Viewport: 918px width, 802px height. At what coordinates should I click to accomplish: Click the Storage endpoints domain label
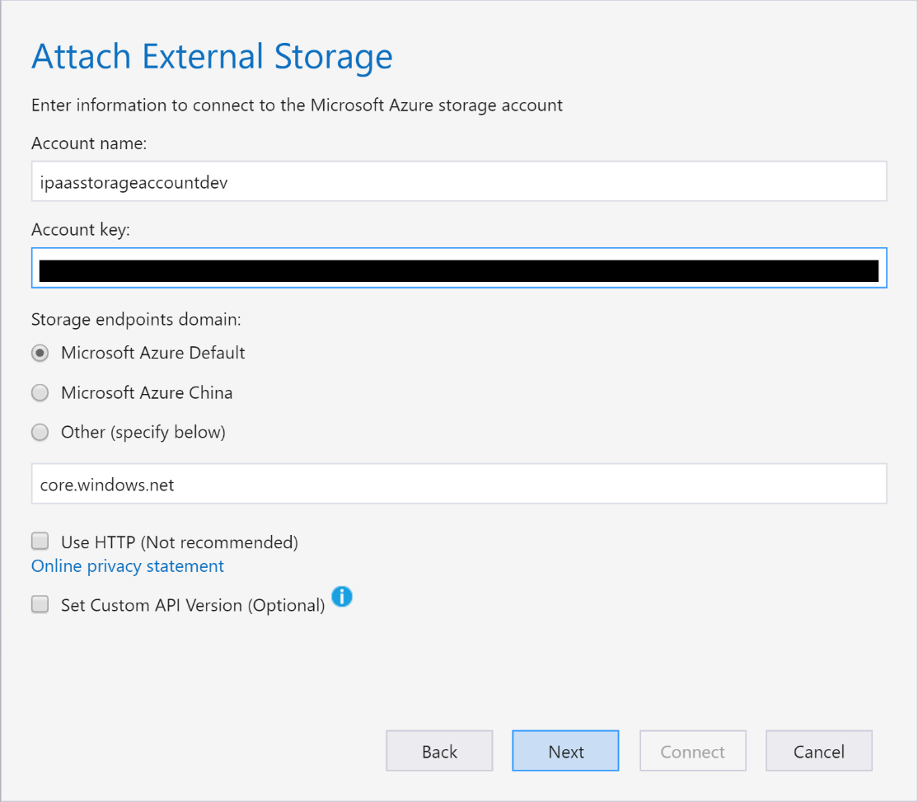click(x=137, y=320)
